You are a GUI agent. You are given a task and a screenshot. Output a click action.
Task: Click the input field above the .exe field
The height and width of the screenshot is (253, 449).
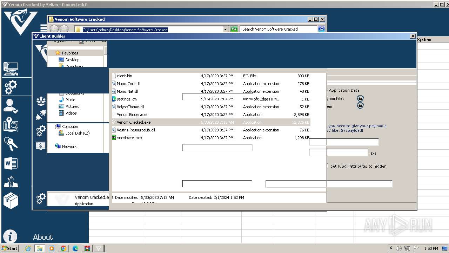344,142
